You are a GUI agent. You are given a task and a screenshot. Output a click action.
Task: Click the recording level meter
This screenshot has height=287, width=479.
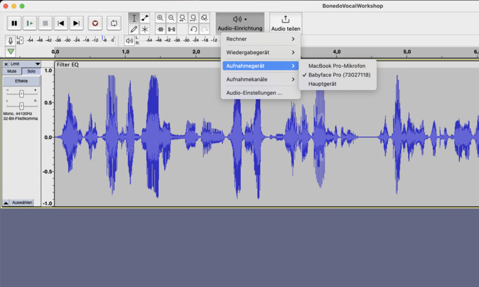(66, 40)
